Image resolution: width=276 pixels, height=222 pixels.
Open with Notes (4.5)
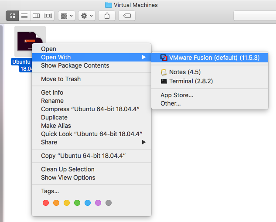pos(210,72)
